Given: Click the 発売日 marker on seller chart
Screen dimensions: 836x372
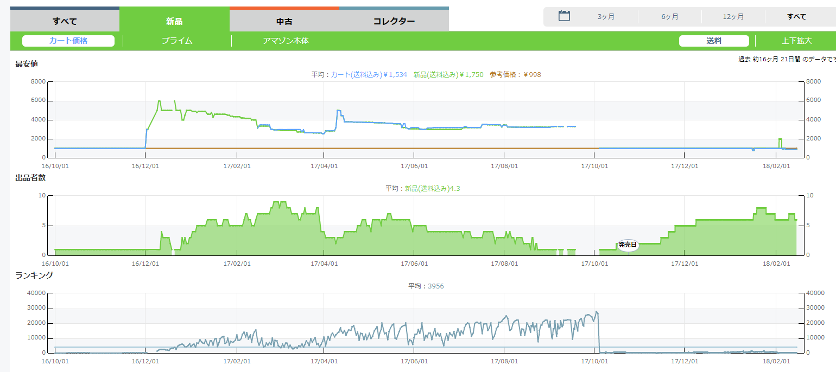Looking at the screenshot, I should pos(628,245).
